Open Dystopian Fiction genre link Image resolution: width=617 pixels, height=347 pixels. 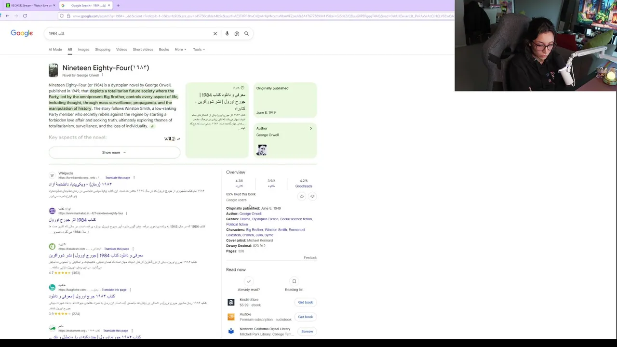[265, 219]
